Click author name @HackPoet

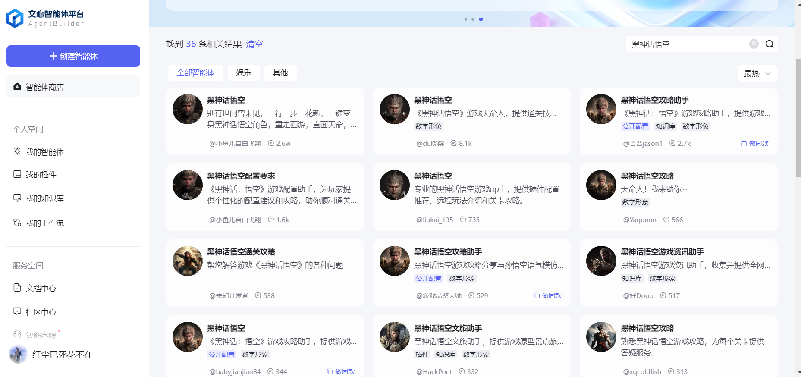[434, 371]
